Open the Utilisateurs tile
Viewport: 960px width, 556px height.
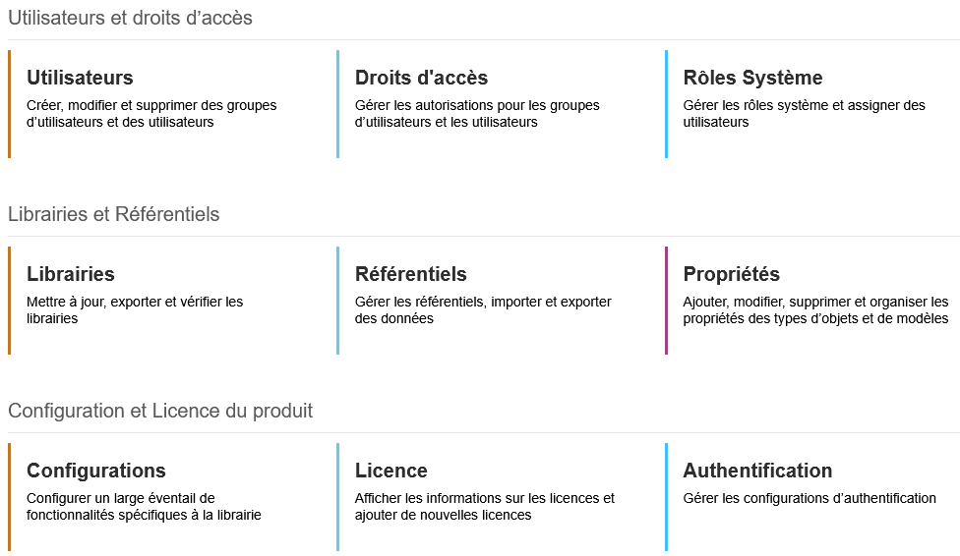point(80,78)
